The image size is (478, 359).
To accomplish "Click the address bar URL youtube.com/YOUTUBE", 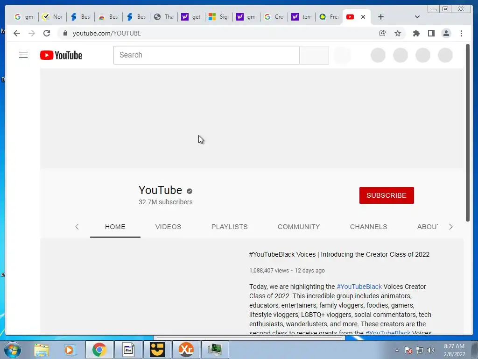I will [107, 33].
